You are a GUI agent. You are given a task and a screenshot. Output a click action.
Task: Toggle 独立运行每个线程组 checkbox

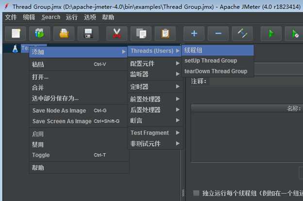196,193
